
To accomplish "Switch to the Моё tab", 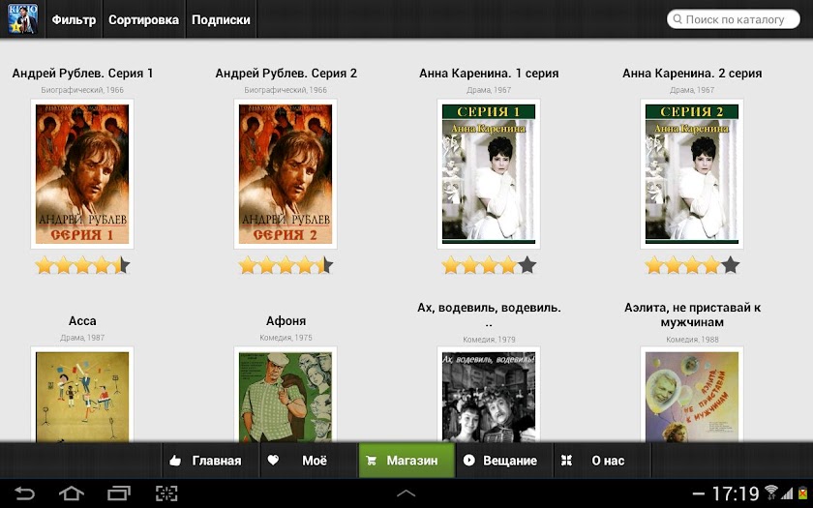I will click(x=309, y=461).
